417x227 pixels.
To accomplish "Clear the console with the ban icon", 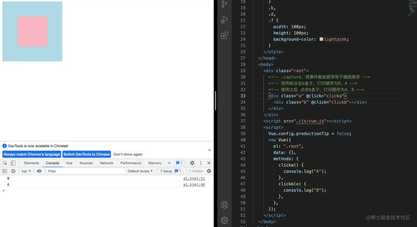I will pos(13,171).
